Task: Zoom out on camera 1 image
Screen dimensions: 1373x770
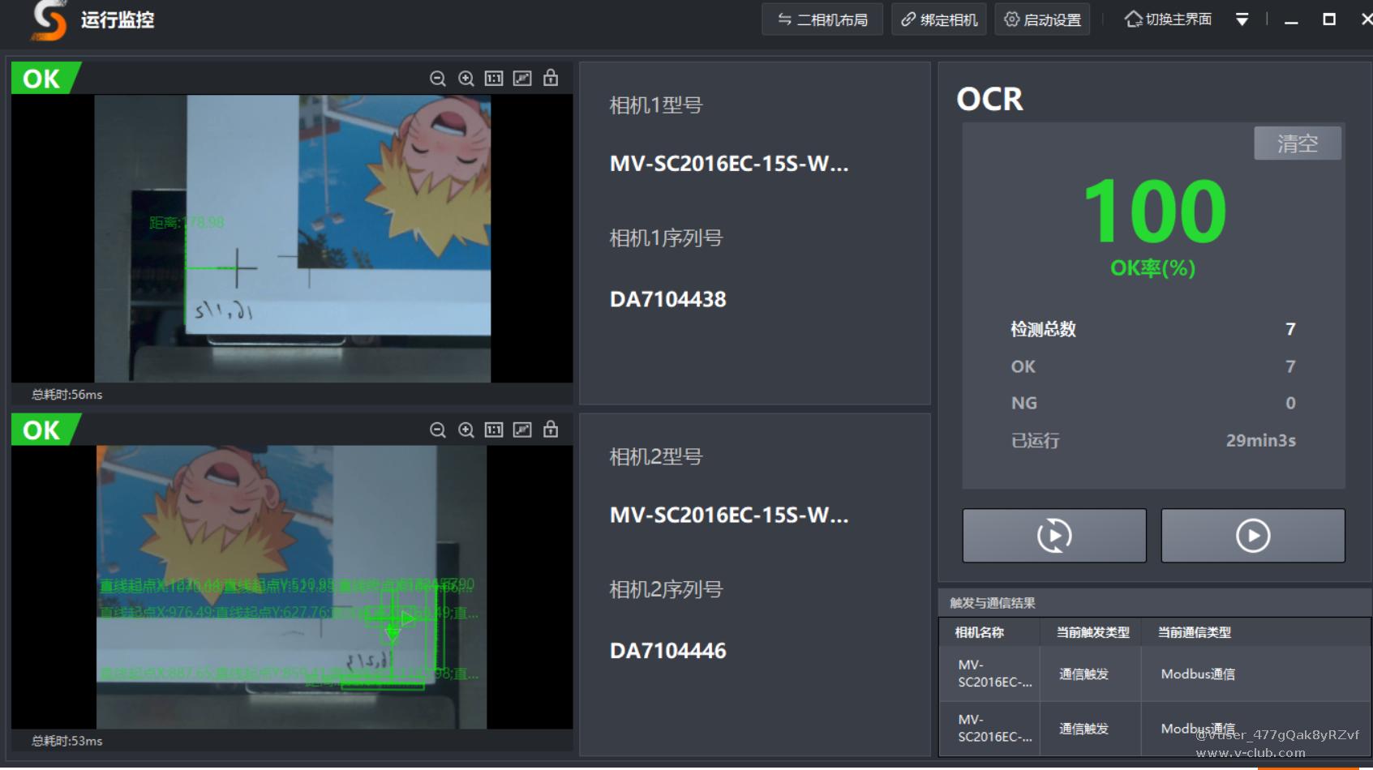Action: pos(438,79)
